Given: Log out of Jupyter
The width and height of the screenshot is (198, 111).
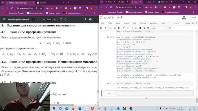Looking at the screenshot, I should point(193,18).
